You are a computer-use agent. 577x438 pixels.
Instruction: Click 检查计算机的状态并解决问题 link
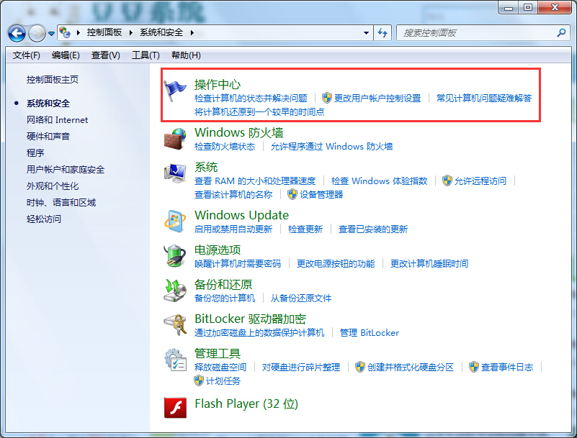pyautogui.click(x=251, y=99)
